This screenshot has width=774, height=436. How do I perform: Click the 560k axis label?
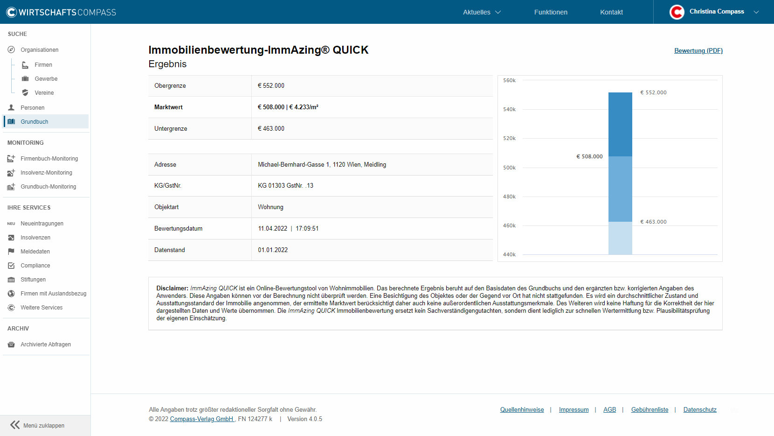509,80
